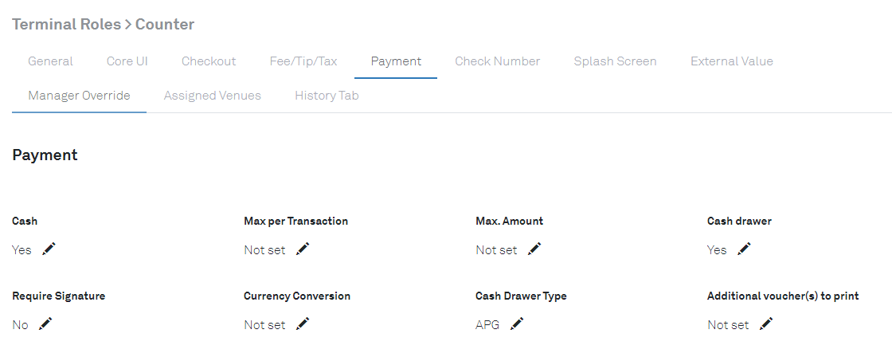Image resolution: width=892 pixels, height=357 pixels.
Task: Open the Fee/Tip/Tax tab
Action: pos(303,61)
